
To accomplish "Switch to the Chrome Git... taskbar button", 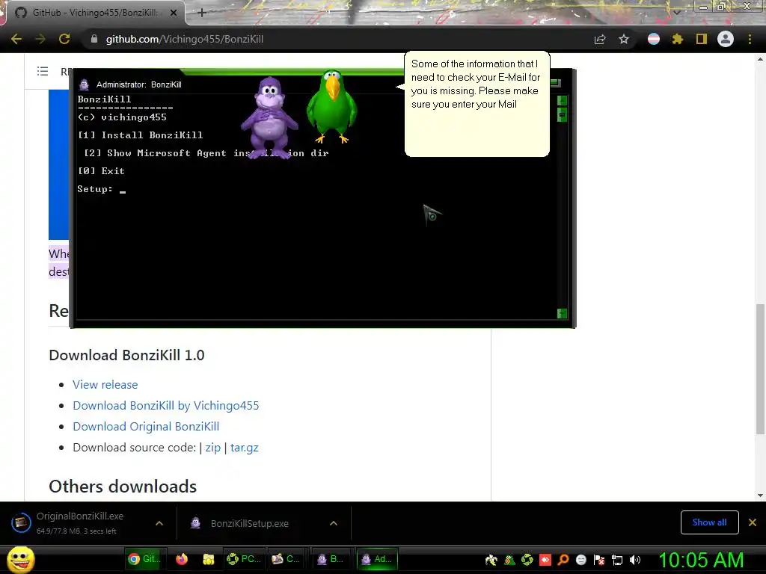I will point(145,559).
